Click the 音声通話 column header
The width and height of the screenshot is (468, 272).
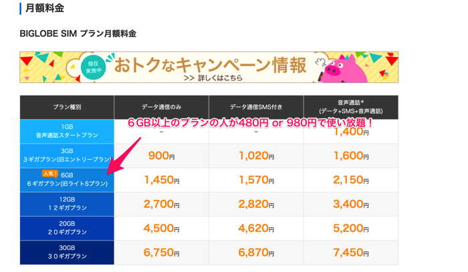[351, 107]
